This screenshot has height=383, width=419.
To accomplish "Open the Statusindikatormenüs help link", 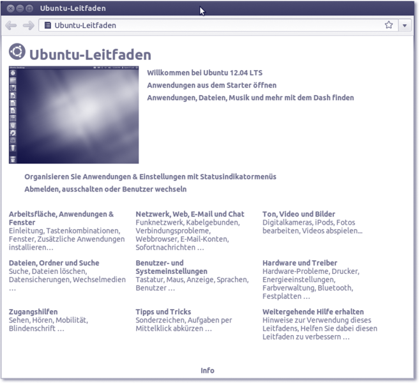I will coord(150,177).
